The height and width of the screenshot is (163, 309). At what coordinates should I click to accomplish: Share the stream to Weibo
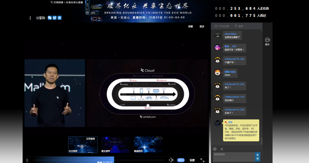pyautogui.click(x=55, y=18)
